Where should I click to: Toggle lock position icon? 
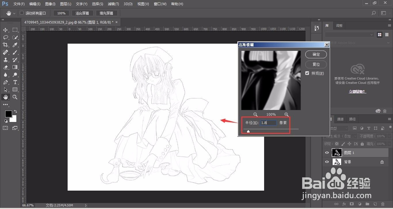tap(349, 144)
